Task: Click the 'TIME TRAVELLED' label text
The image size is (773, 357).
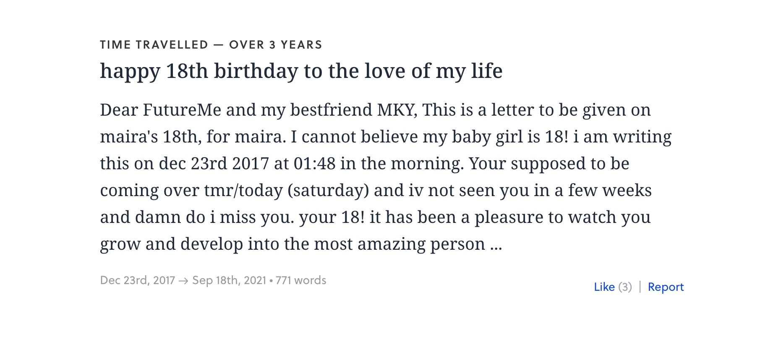Action: click(x=154, y=45)
